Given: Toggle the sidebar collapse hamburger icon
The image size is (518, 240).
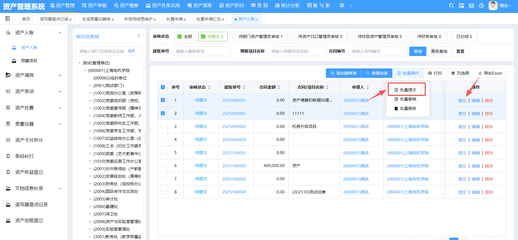Looking at the screenshot, I should [8, 19].
